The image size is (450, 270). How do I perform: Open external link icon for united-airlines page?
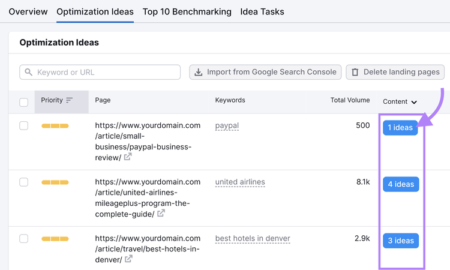click(x=161, y=213)
